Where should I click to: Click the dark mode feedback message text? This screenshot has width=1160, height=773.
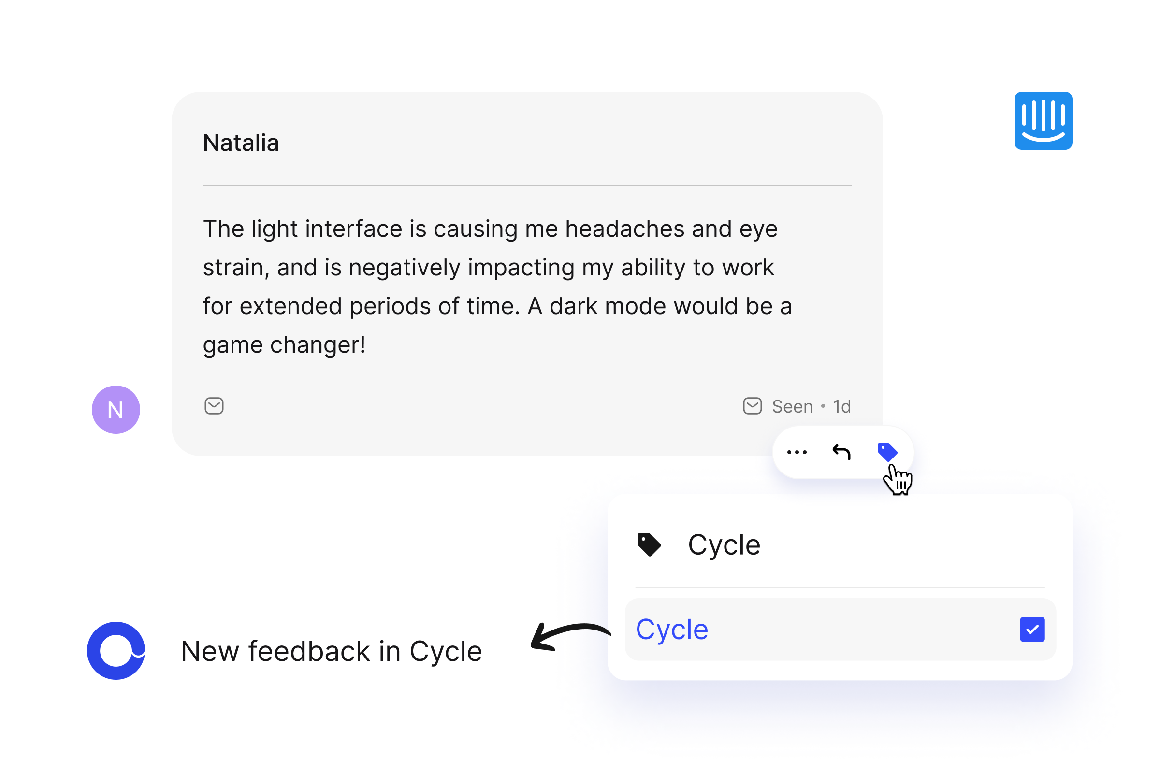(x=498, y=287)
